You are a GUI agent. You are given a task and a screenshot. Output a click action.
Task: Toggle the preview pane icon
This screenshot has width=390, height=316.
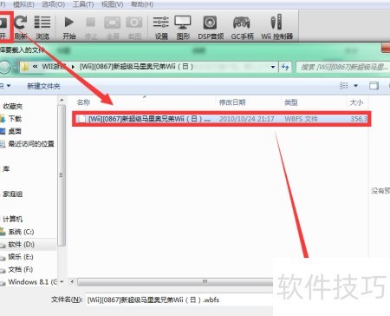tap(374, 86)
